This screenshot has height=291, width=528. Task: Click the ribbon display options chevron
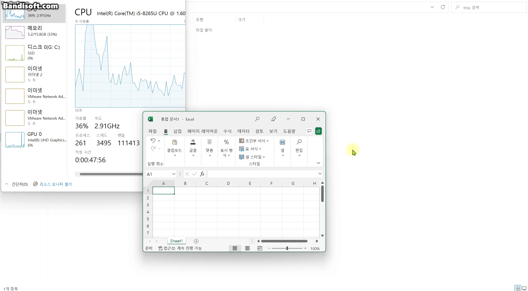tap(318, 163)
